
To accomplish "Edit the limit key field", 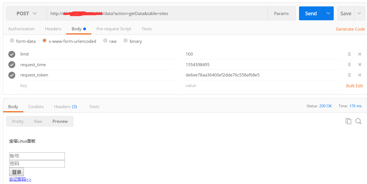I will pos(96,54).
